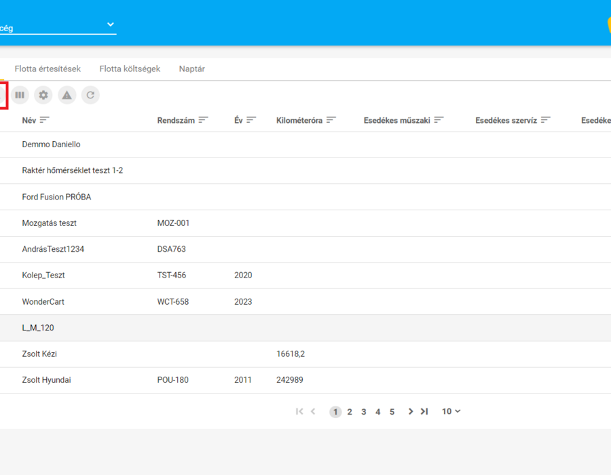Select the L_M_120 row
Screen dimensions: 611x475
pos(305,328)
